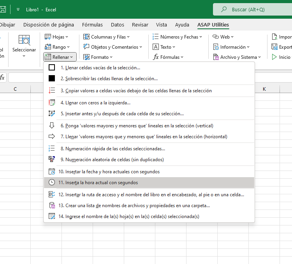Open the Números y Fechas dropdown
Viewport: 292px width, 264px height.
point(177,37)
